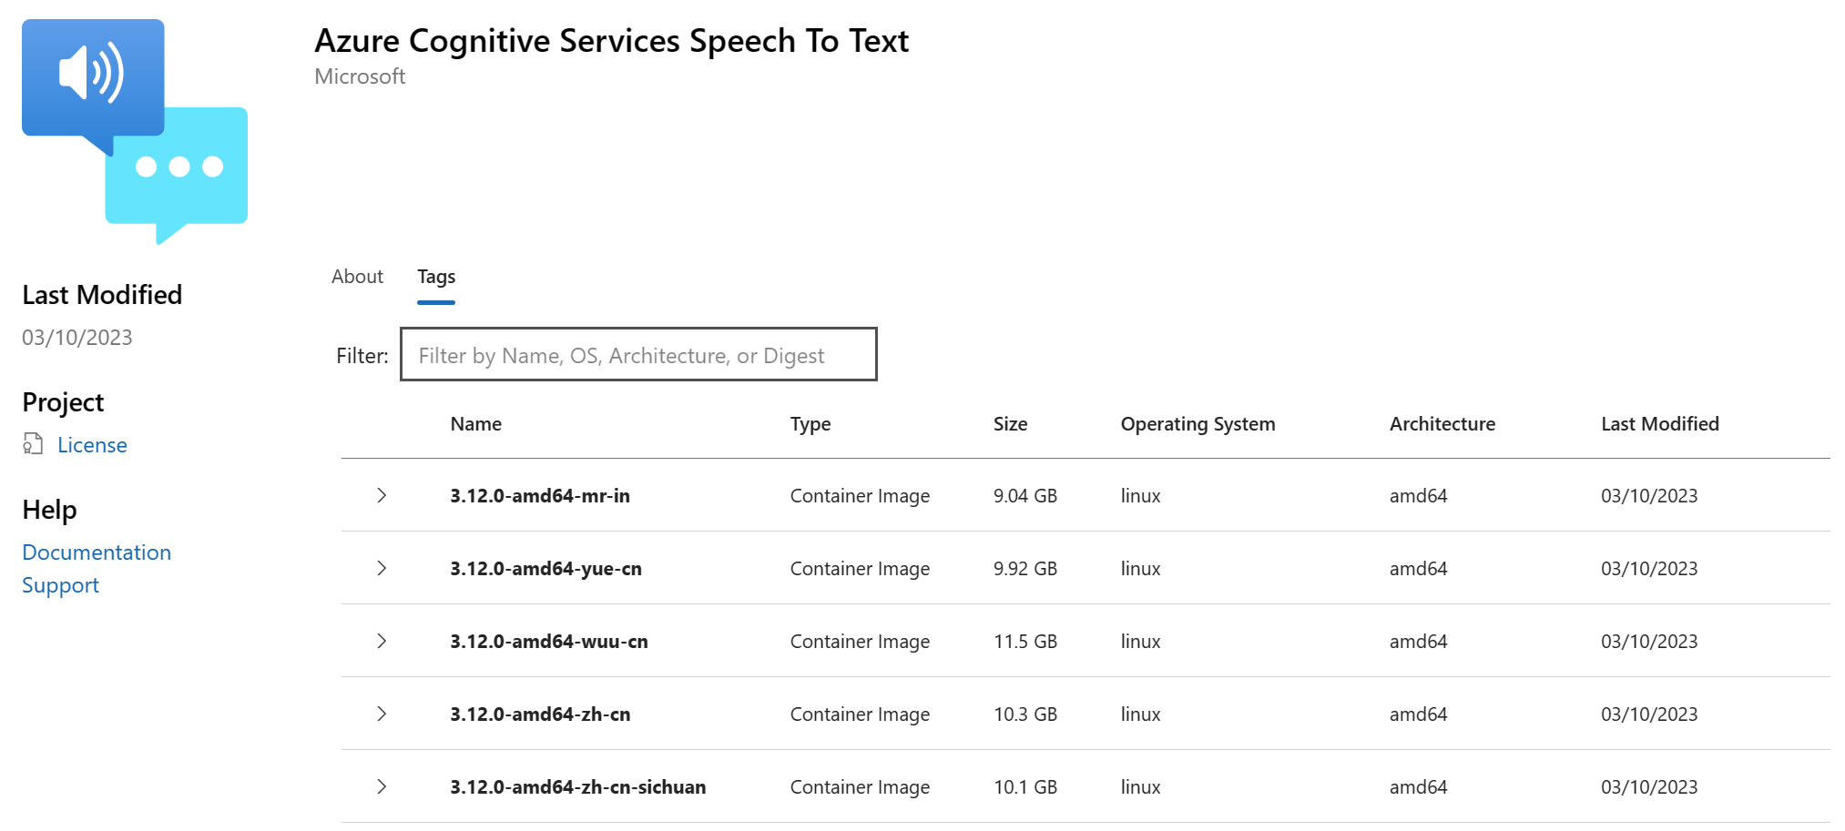Click the Last Modified column header
Viewport: 1845px width, 831px height.
[1659, 424]
